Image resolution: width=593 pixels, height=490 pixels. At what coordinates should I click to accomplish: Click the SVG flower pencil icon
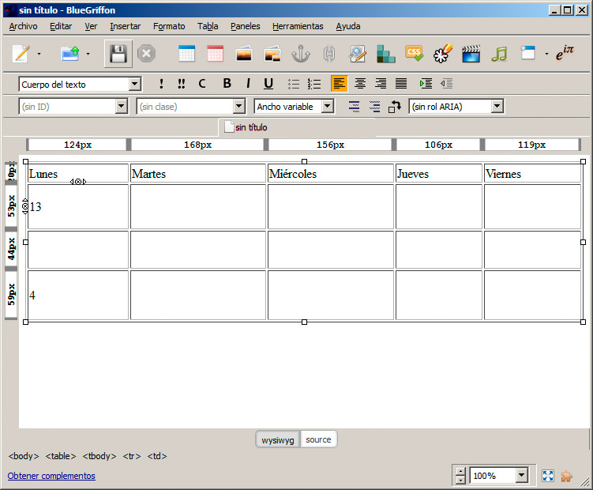tap(443, 54)
